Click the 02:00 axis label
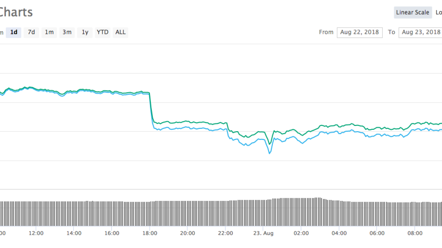442x248 pixels. (301, 233)
